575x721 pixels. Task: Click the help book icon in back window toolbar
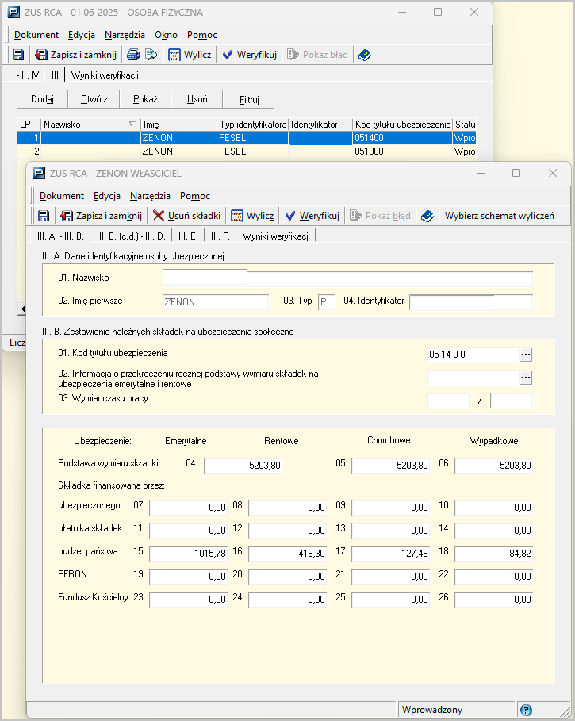[x=364, y=55]
